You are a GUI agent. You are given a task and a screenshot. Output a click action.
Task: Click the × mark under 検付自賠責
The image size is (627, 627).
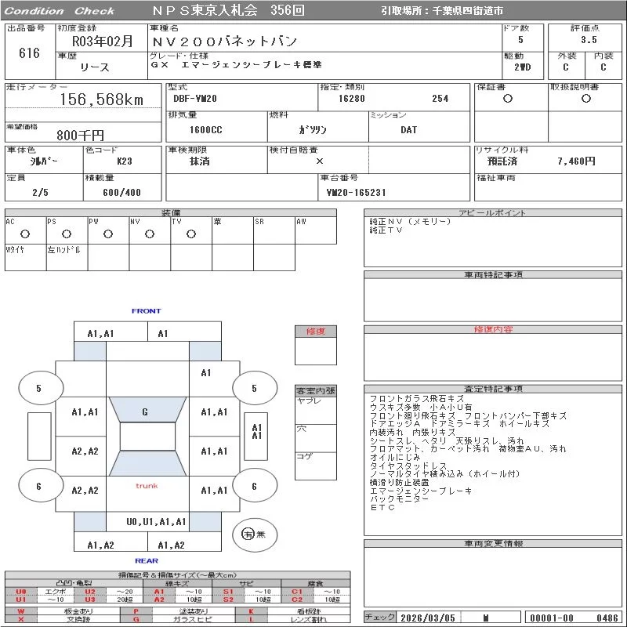tap(320, 161)
